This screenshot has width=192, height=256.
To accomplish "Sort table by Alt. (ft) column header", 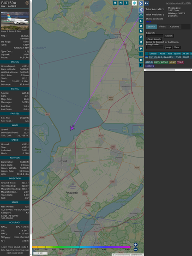I will coord(186,54).
